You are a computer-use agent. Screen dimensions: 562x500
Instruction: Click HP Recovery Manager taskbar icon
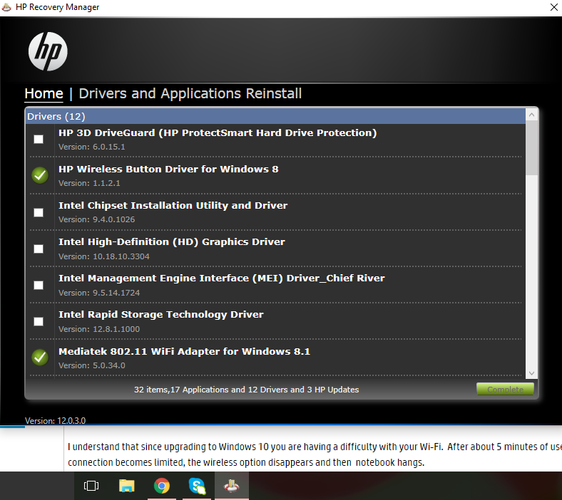tap(232, 486)
